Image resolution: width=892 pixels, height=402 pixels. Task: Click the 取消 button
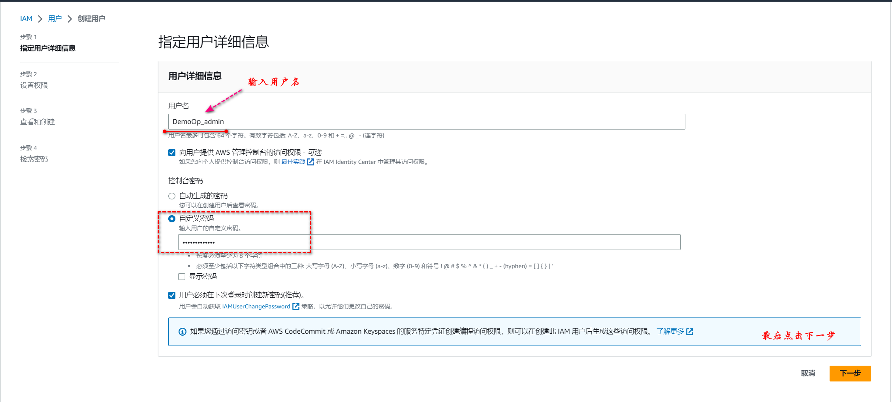tap(808, 373)
